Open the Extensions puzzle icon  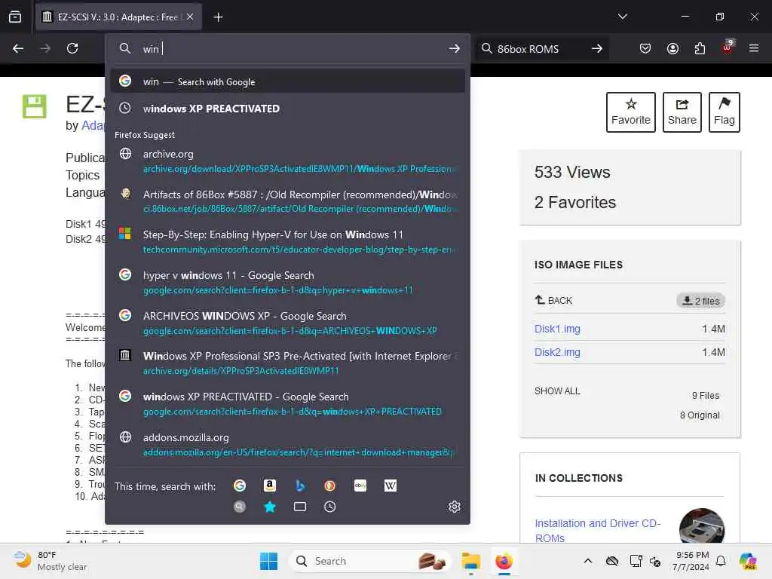coord(700,48)
